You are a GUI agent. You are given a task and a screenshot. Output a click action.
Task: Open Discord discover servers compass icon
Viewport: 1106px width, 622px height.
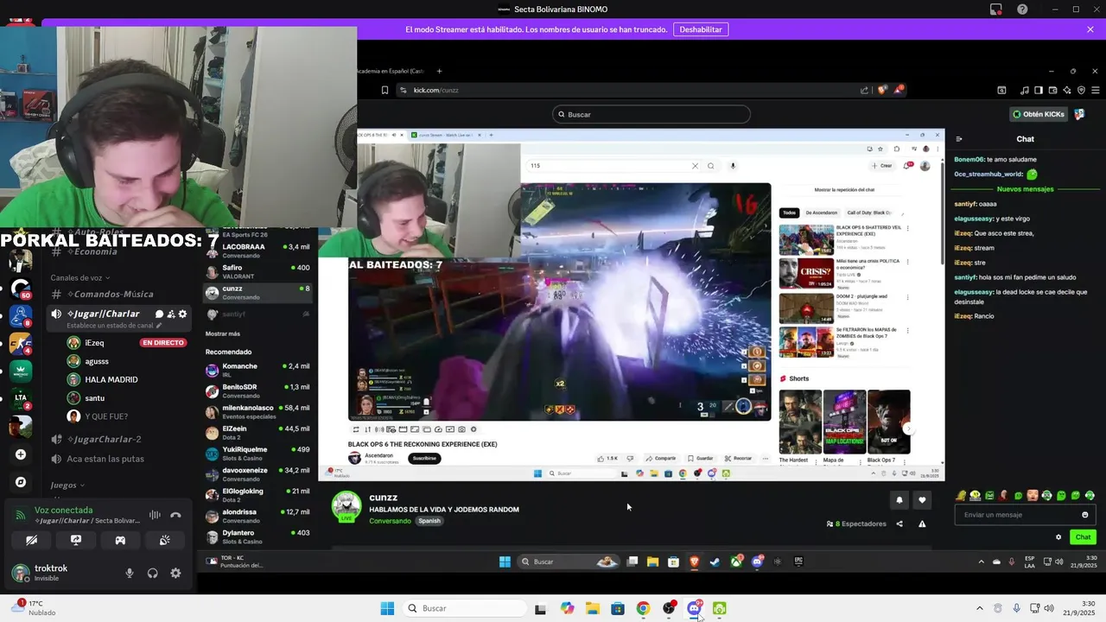21,482
